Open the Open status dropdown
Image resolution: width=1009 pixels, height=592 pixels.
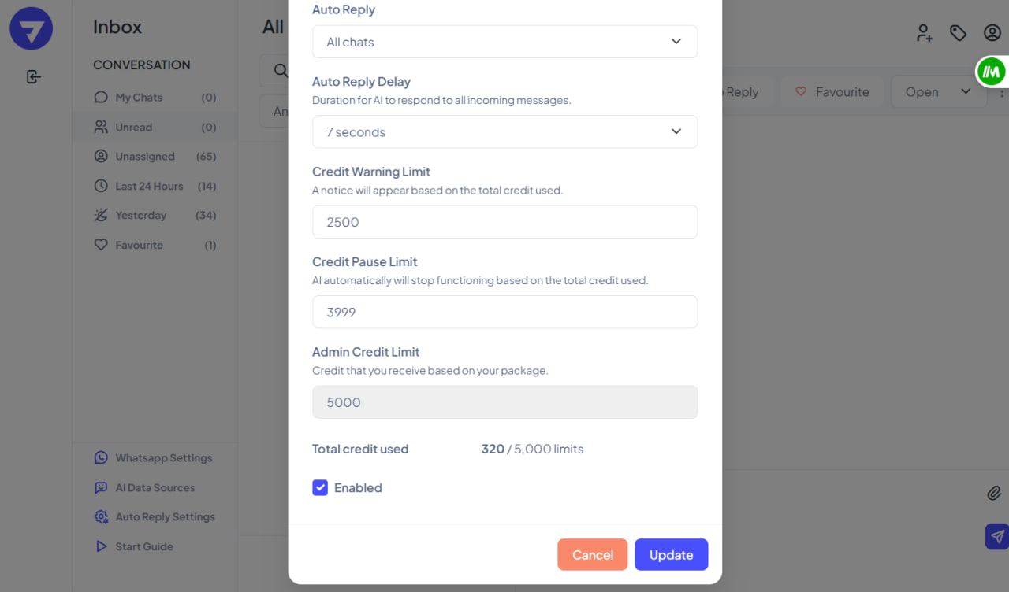938,92
